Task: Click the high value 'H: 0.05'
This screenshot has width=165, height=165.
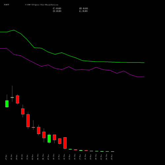Action: pyautogui.click(x=83, y=9)
